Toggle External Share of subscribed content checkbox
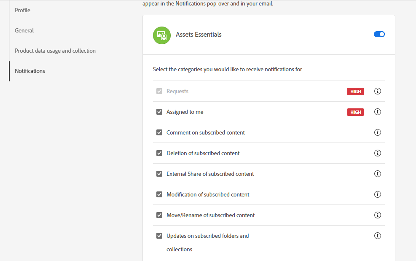 click(159, 174)
